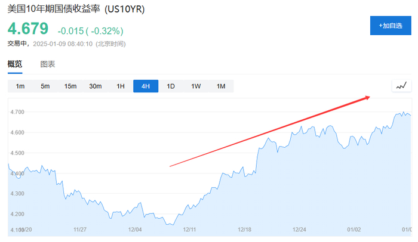This screenshot has width=418, height=242.
Task: Switch chart to 5m interval
Action: click(x=45, y=86)
